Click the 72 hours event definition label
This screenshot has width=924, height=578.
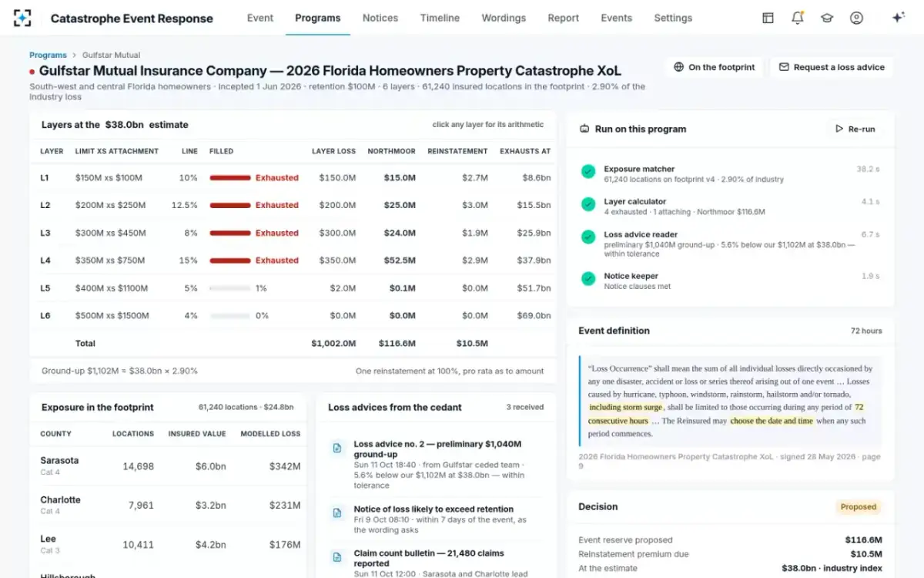coord(866,331)
